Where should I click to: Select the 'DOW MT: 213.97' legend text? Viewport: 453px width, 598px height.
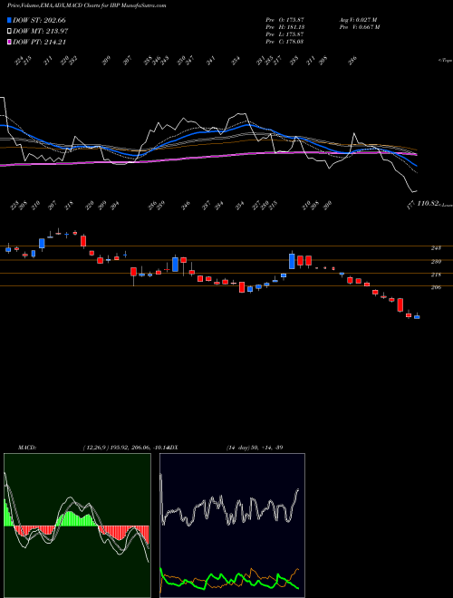coord(41,32)
